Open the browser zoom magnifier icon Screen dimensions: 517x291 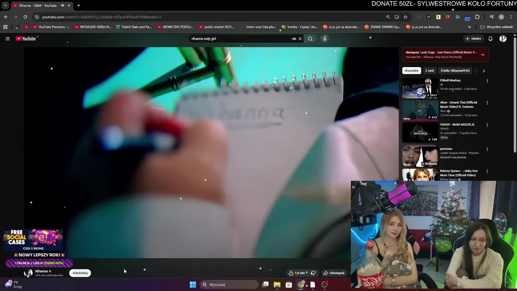pyautogui.click(x=388, y=17)
